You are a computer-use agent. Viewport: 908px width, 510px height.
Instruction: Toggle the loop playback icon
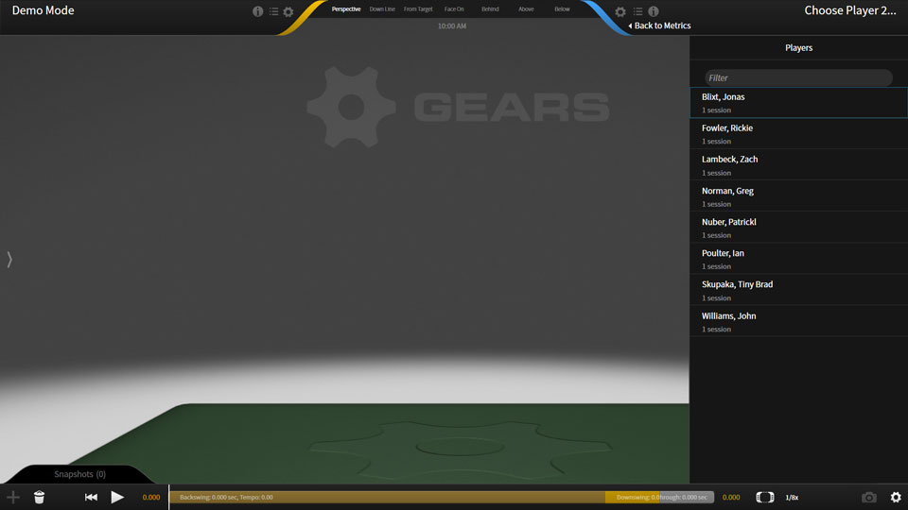(x=765, y=498)
